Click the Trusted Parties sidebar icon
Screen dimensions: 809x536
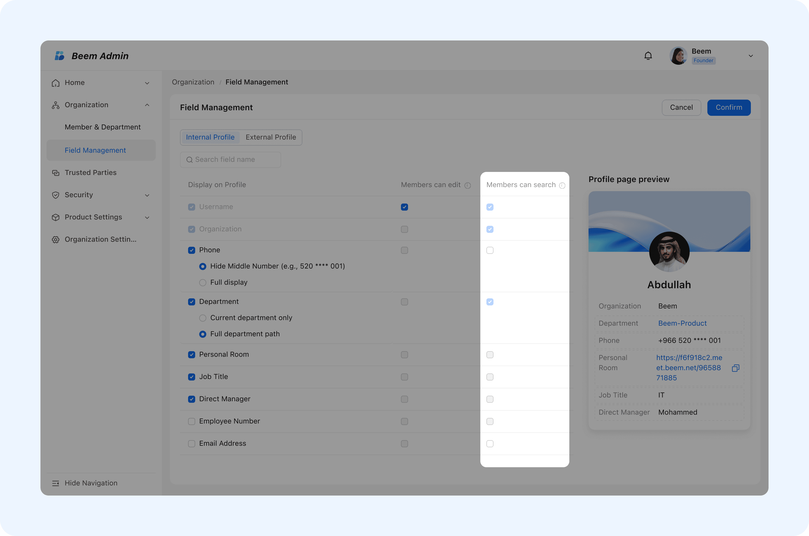coord(56,173)
